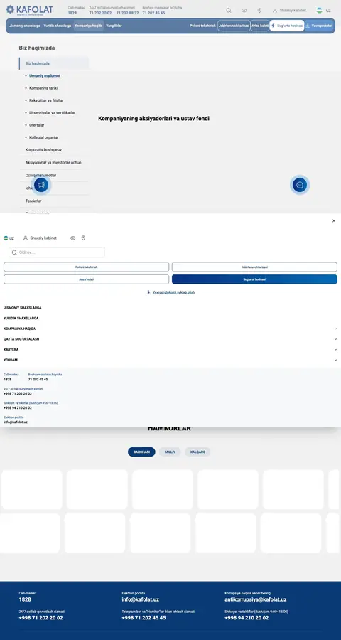341x640 pixels.
Task: Click info@kafolat.uz in the blue footer
Action: (141, 599)
